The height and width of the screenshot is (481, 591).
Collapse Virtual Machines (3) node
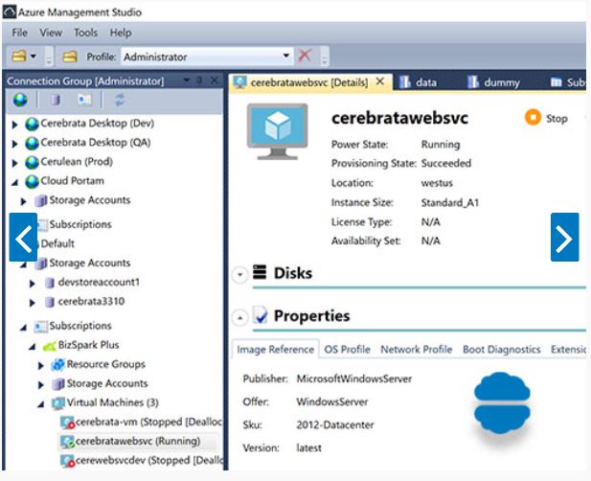pos(40,404)
